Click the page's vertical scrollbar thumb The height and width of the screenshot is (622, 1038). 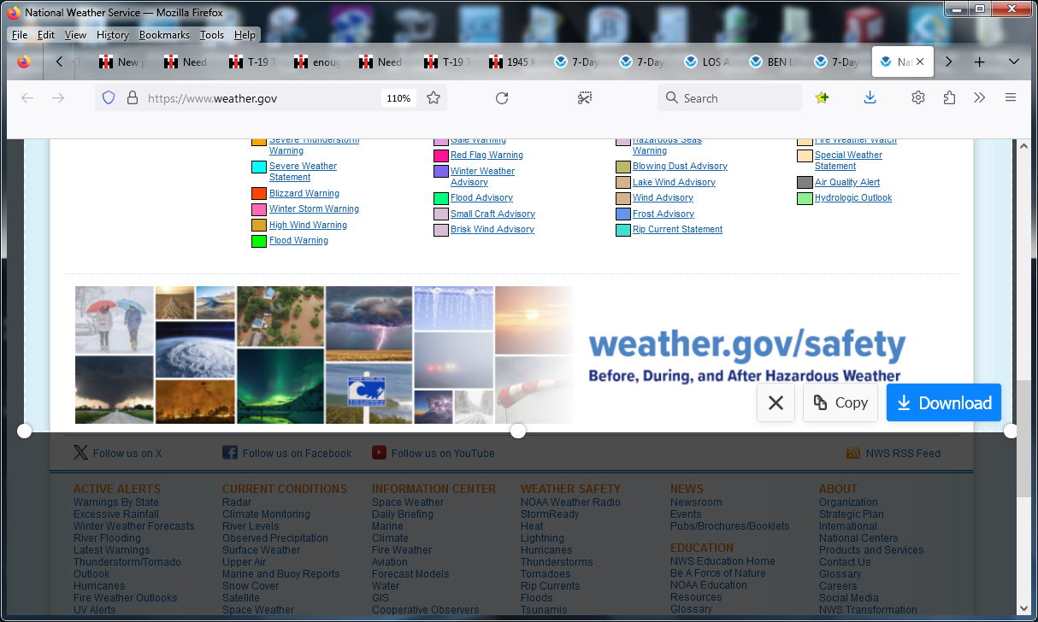(1023, 437)
